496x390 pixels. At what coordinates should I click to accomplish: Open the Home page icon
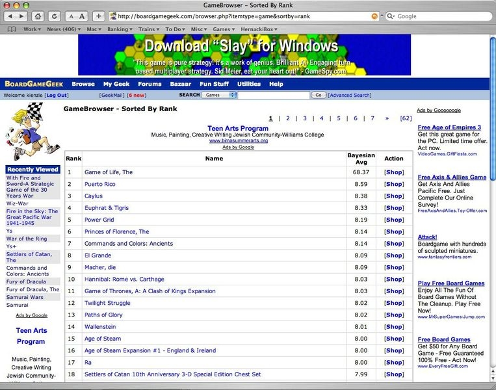(38, 16)
